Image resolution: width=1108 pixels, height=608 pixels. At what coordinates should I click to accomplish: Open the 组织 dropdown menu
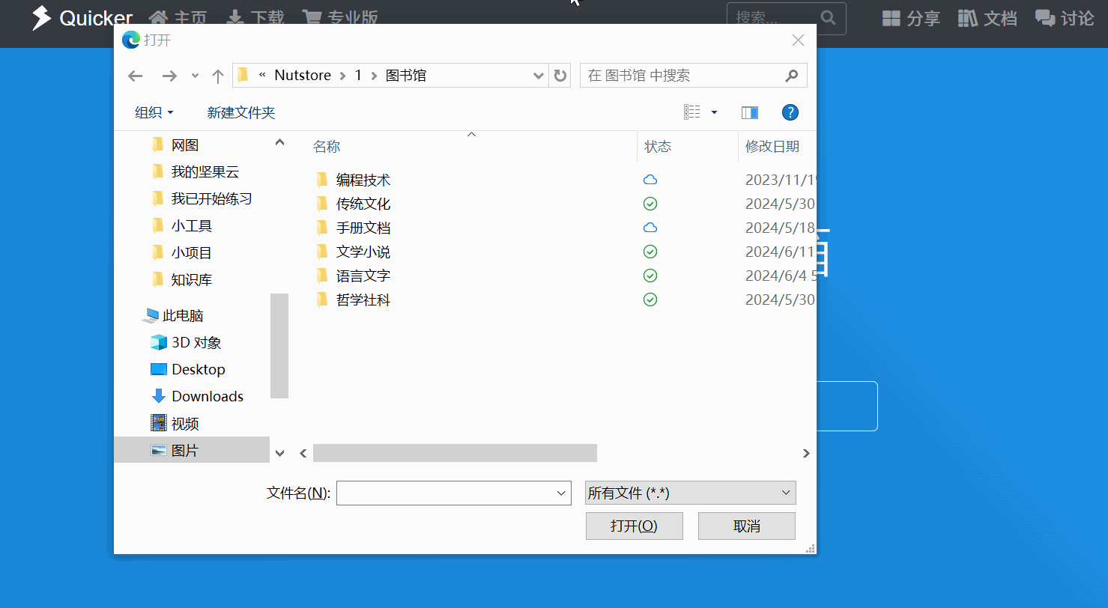tap(154, 112)
